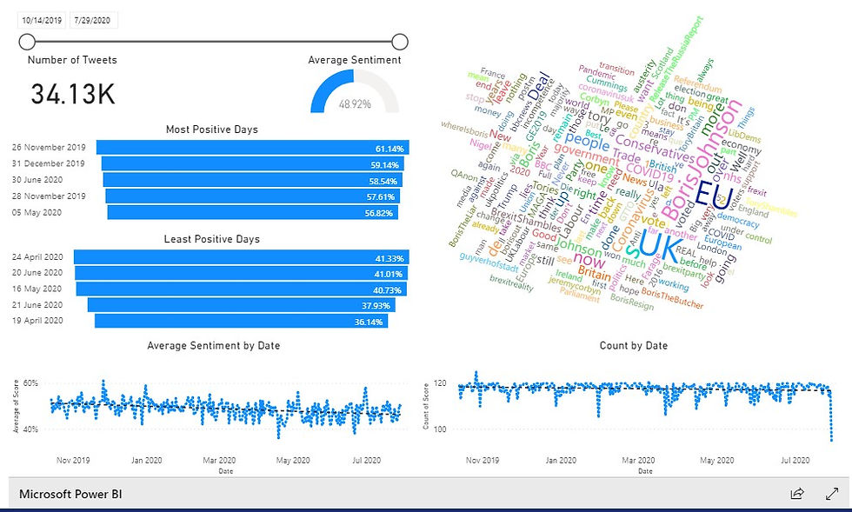Click BorisTheButcher in the word cloud
Image resolution: width=852 pixels, height=512 pixels.
click(x=672, y=298)
